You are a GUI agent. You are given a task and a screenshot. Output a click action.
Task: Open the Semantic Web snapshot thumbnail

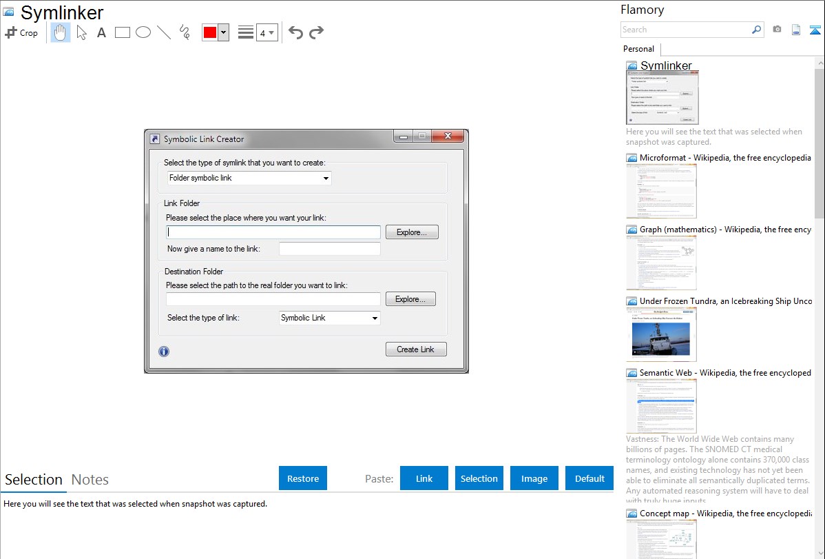point(661,406)
